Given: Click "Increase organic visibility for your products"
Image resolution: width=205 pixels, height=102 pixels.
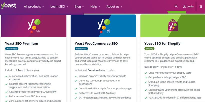Looking at the screenshot, I should 102,76.
